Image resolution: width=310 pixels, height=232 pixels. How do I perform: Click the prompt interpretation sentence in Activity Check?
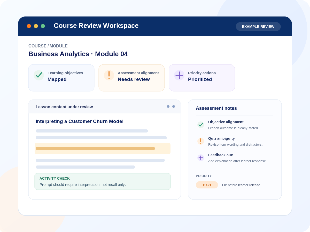click(x=83, y=185)
